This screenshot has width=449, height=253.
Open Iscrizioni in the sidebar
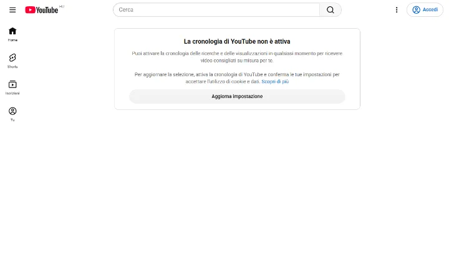12,87
